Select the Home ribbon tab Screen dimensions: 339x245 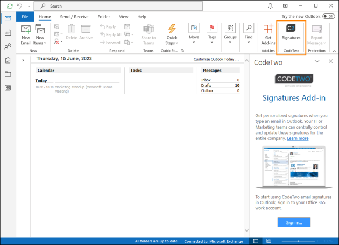coord(45,17)
